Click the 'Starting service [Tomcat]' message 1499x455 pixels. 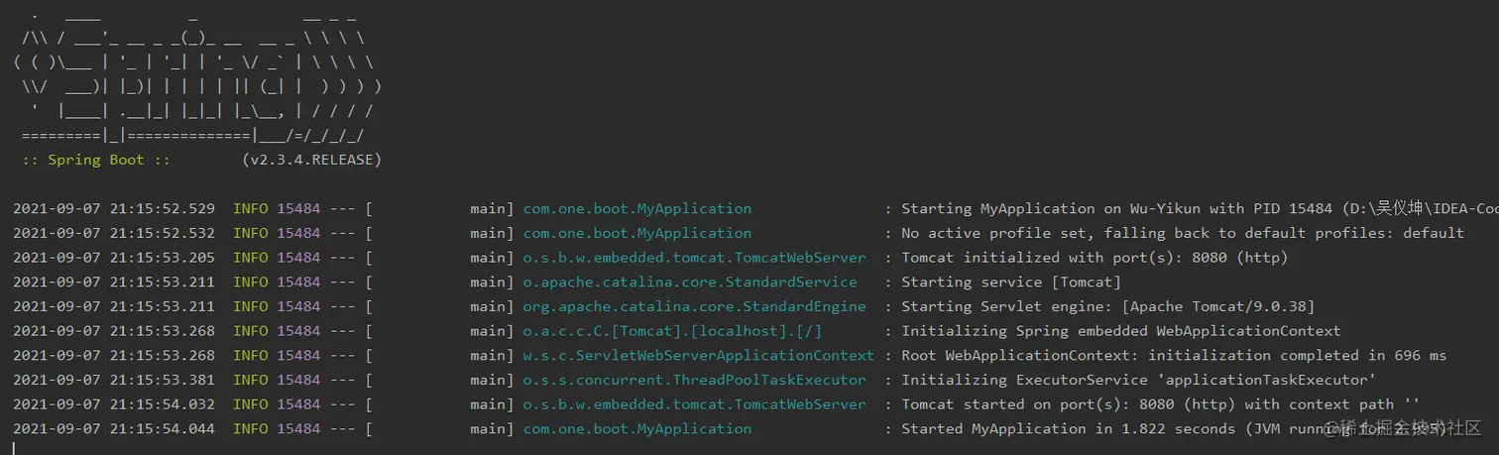(1011, 283)
